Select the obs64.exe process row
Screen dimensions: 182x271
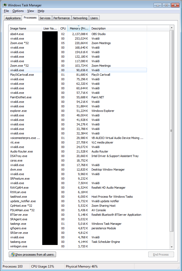[78, 34]
